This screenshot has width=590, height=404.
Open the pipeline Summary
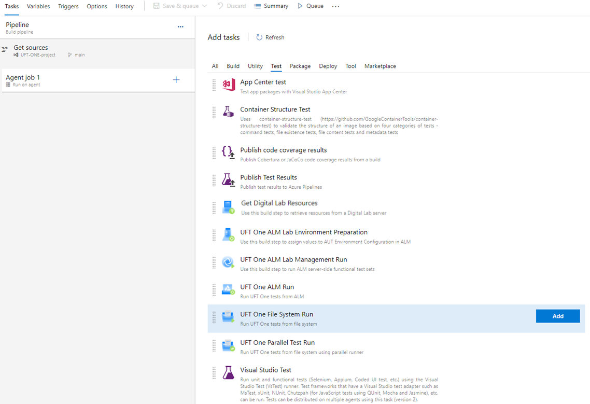click(x=271, y=6)
